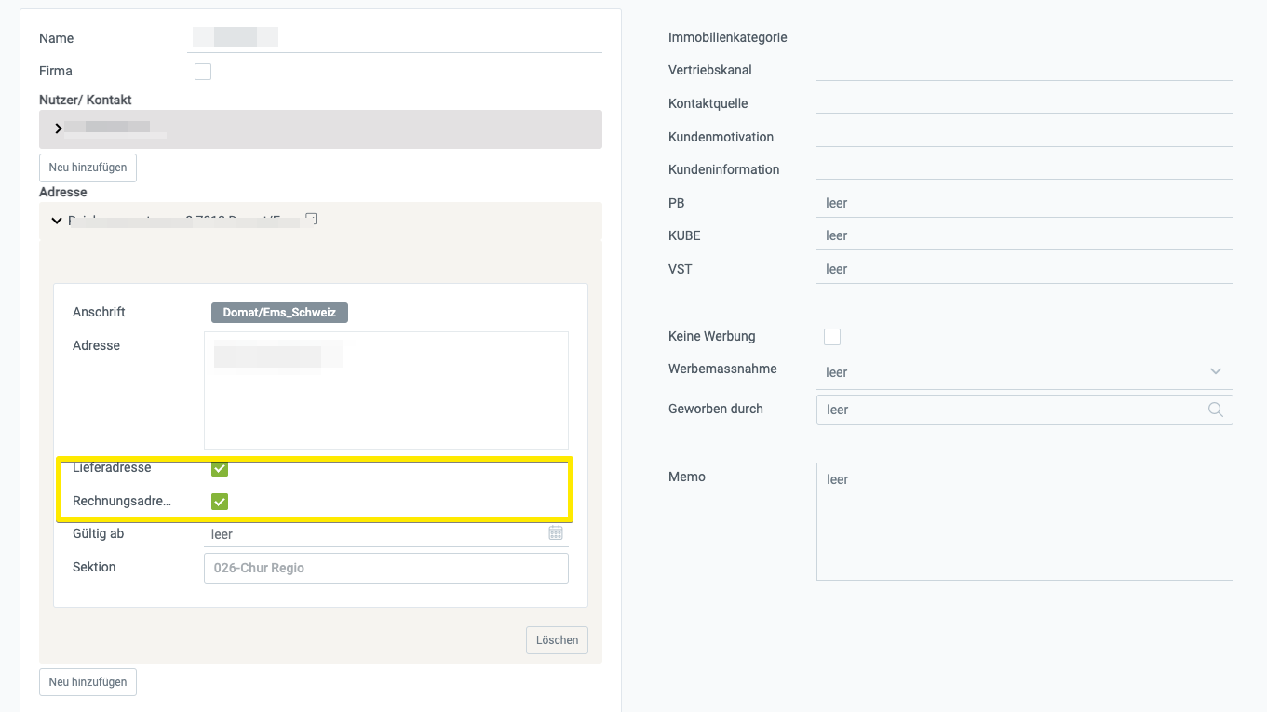
Task: Open the calendar icon for Gültig ab
Action: coord(556,533)
